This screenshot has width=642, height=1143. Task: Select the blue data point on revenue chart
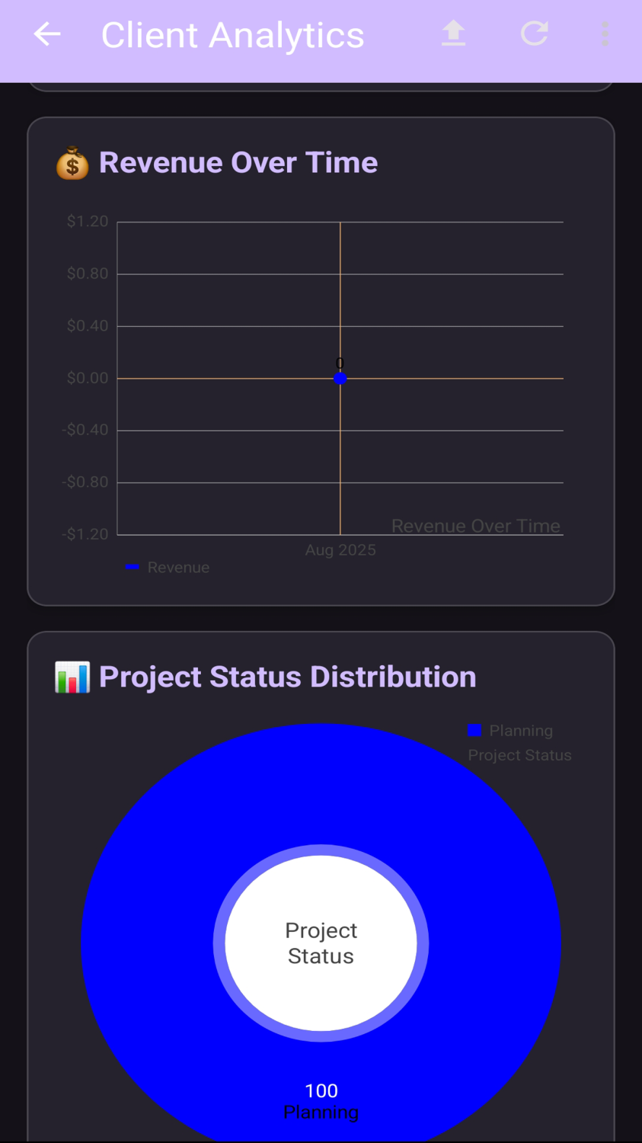click(340, 378)
